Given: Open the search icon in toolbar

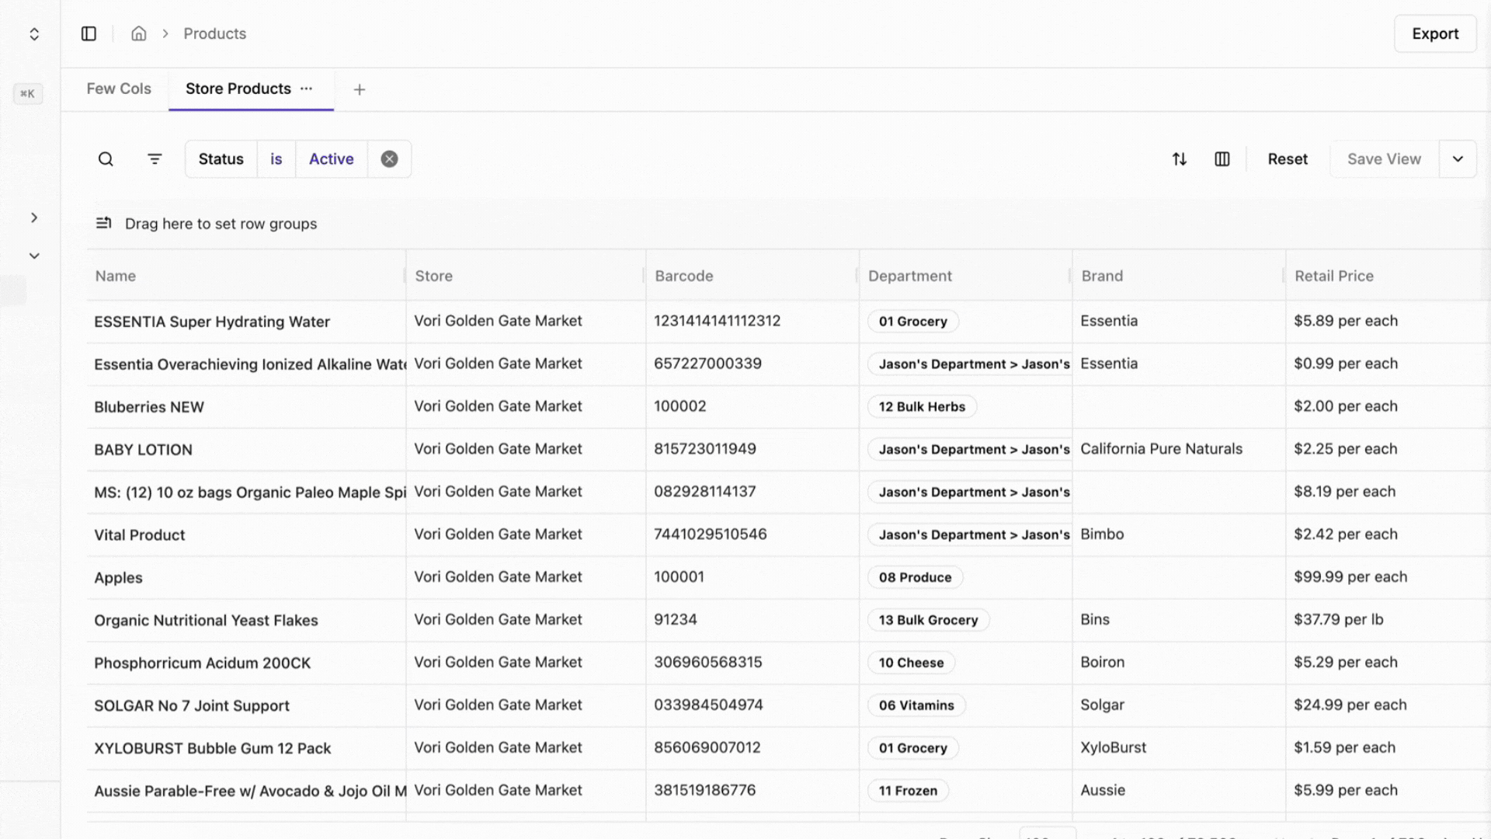Looking at the screenshot, I should (106, 159).
